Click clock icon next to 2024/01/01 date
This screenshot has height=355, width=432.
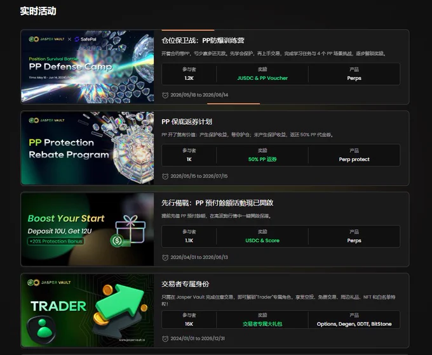coord(165,339)
